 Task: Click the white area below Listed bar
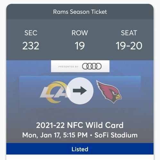80,157
